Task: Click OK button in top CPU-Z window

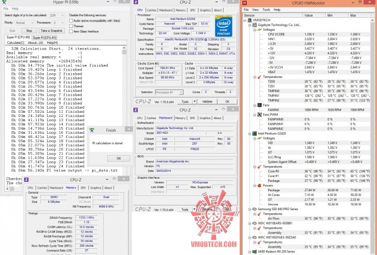Action: tap(227, 101)
